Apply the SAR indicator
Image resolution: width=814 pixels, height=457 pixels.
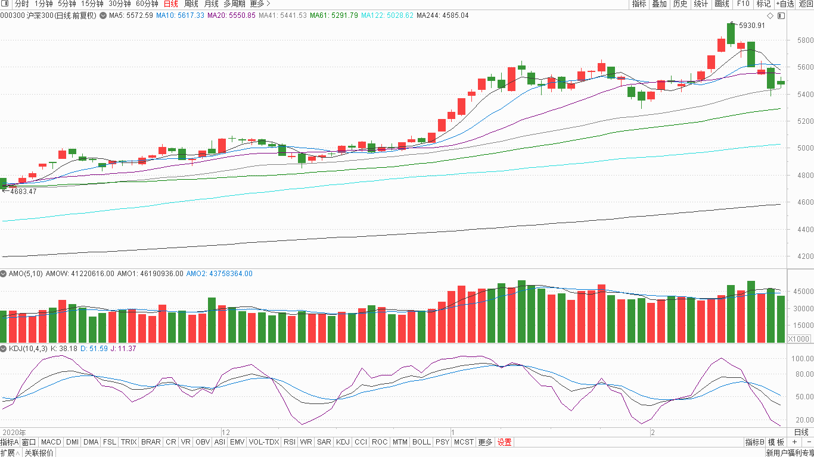[x=324, y=442]
